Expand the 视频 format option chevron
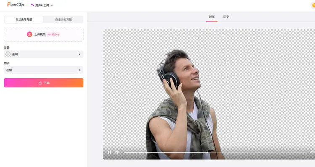The width and height of the screenshot is (315, 167). (79, 70)
